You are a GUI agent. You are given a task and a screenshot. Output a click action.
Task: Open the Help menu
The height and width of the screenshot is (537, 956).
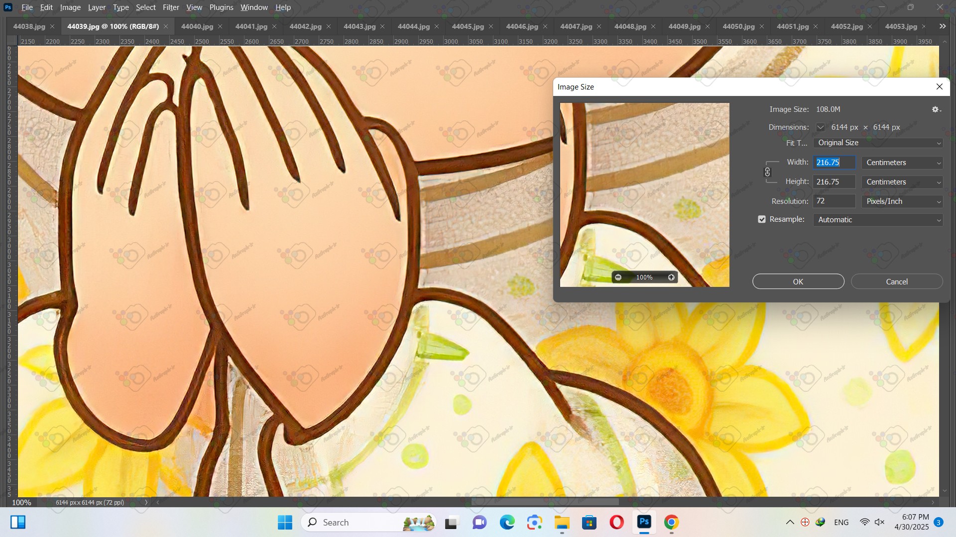pyautogui.click(x=283, y=7)
